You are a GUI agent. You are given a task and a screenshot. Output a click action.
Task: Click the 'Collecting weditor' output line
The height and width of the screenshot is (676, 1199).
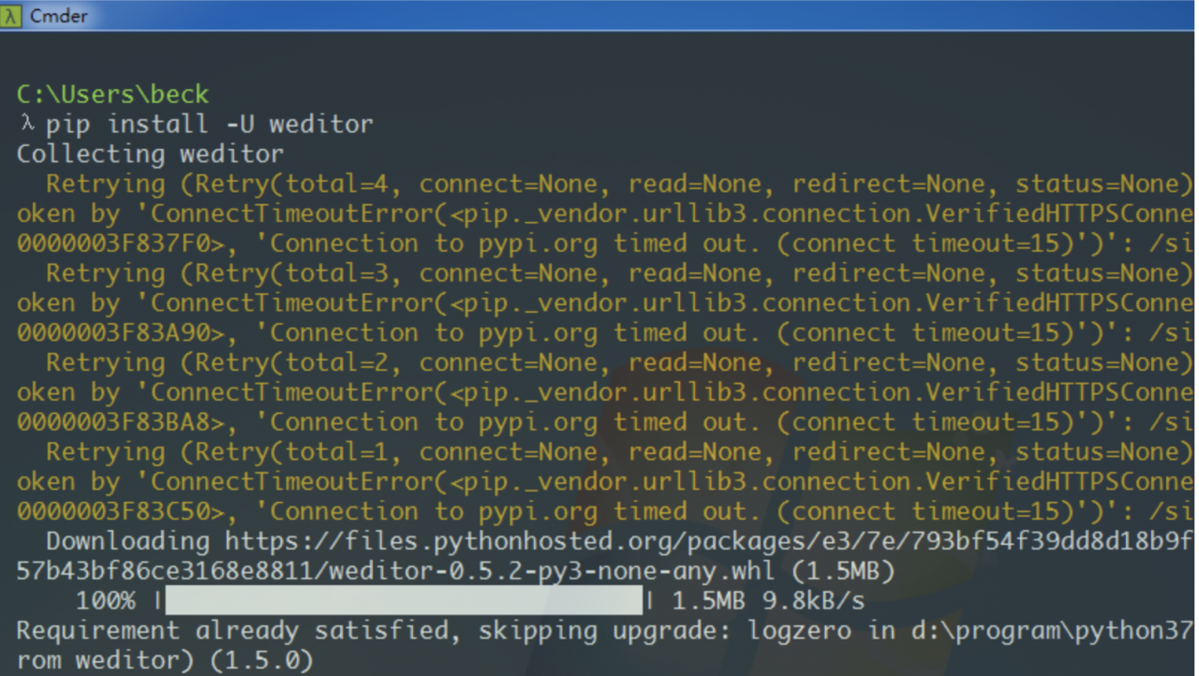click(150, 154)
